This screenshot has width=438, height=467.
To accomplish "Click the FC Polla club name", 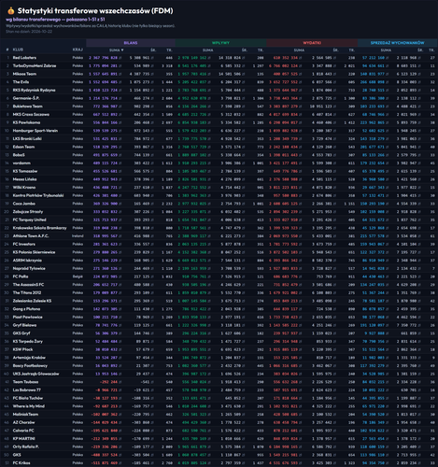I will click(21, 276).
